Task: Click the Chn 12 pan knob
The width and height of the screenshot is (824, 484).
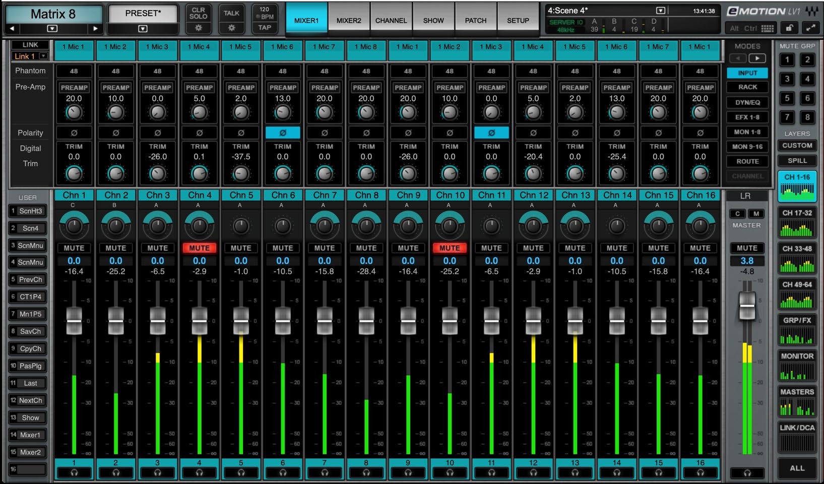Action: pos(533,226)
